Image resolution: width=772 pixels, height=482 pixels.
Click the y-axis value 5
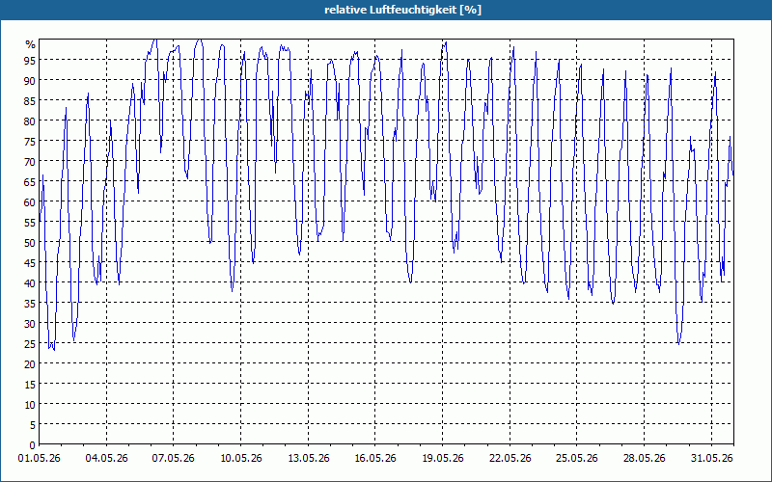point(33,425)
